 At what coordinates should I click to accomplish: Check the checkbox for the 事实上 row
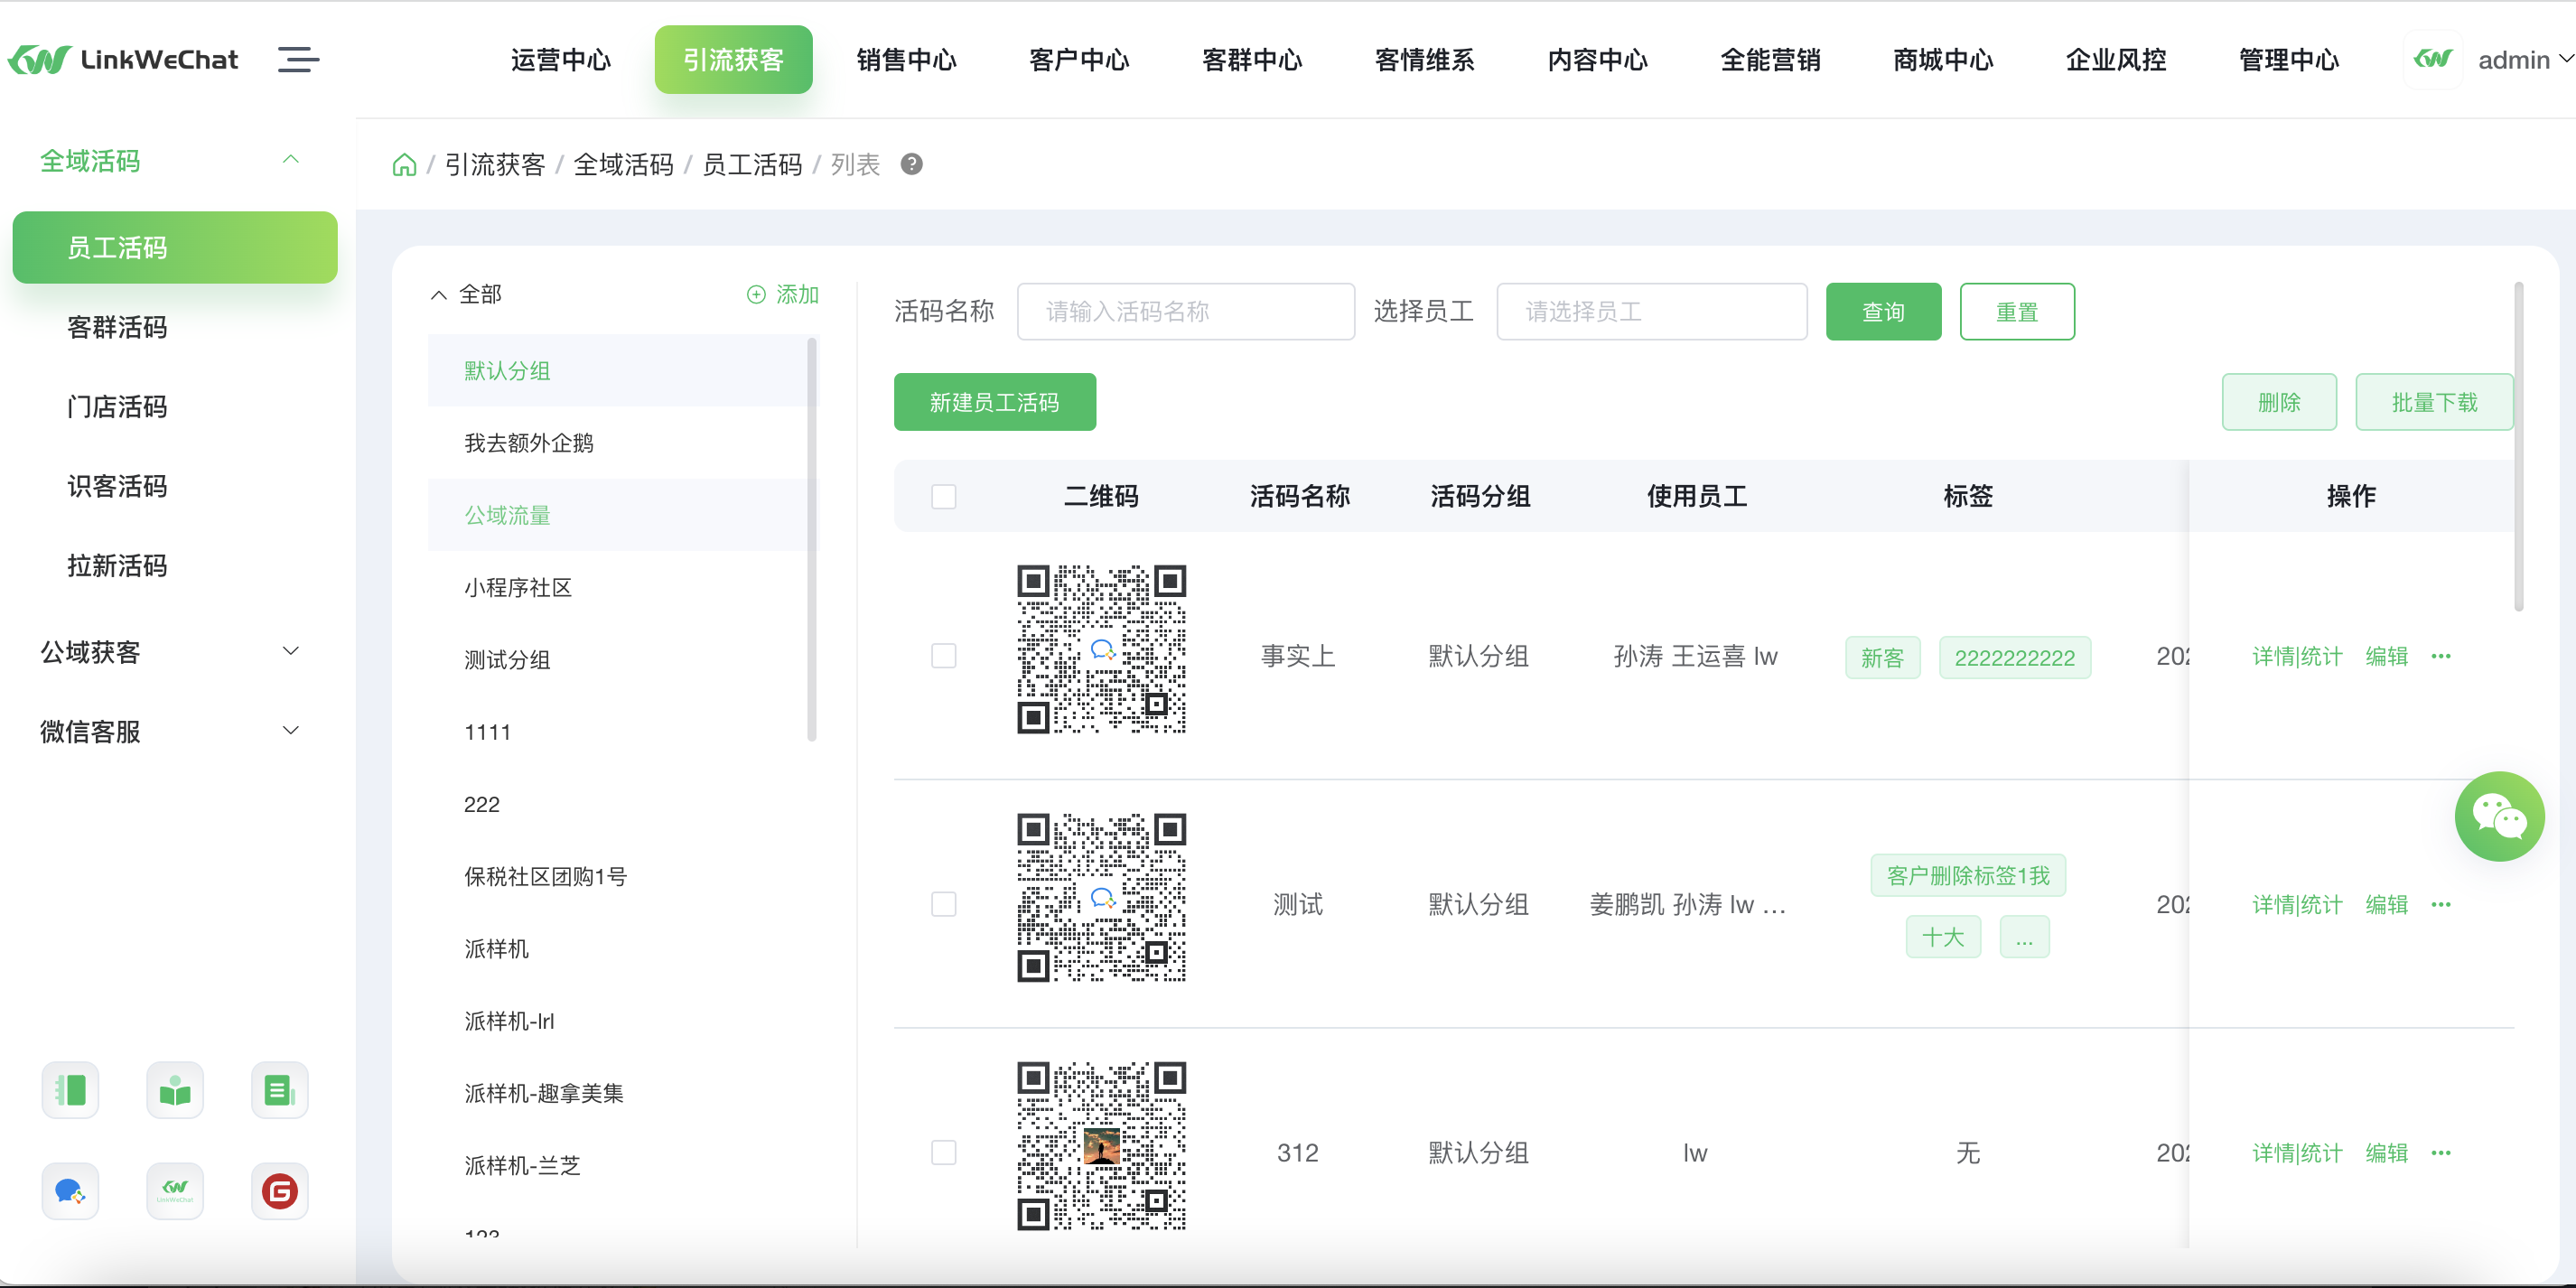(943, 656)
